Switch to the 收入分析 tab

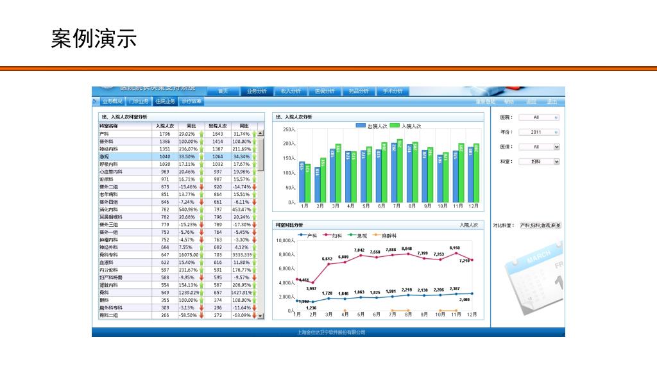pos(291,91)
